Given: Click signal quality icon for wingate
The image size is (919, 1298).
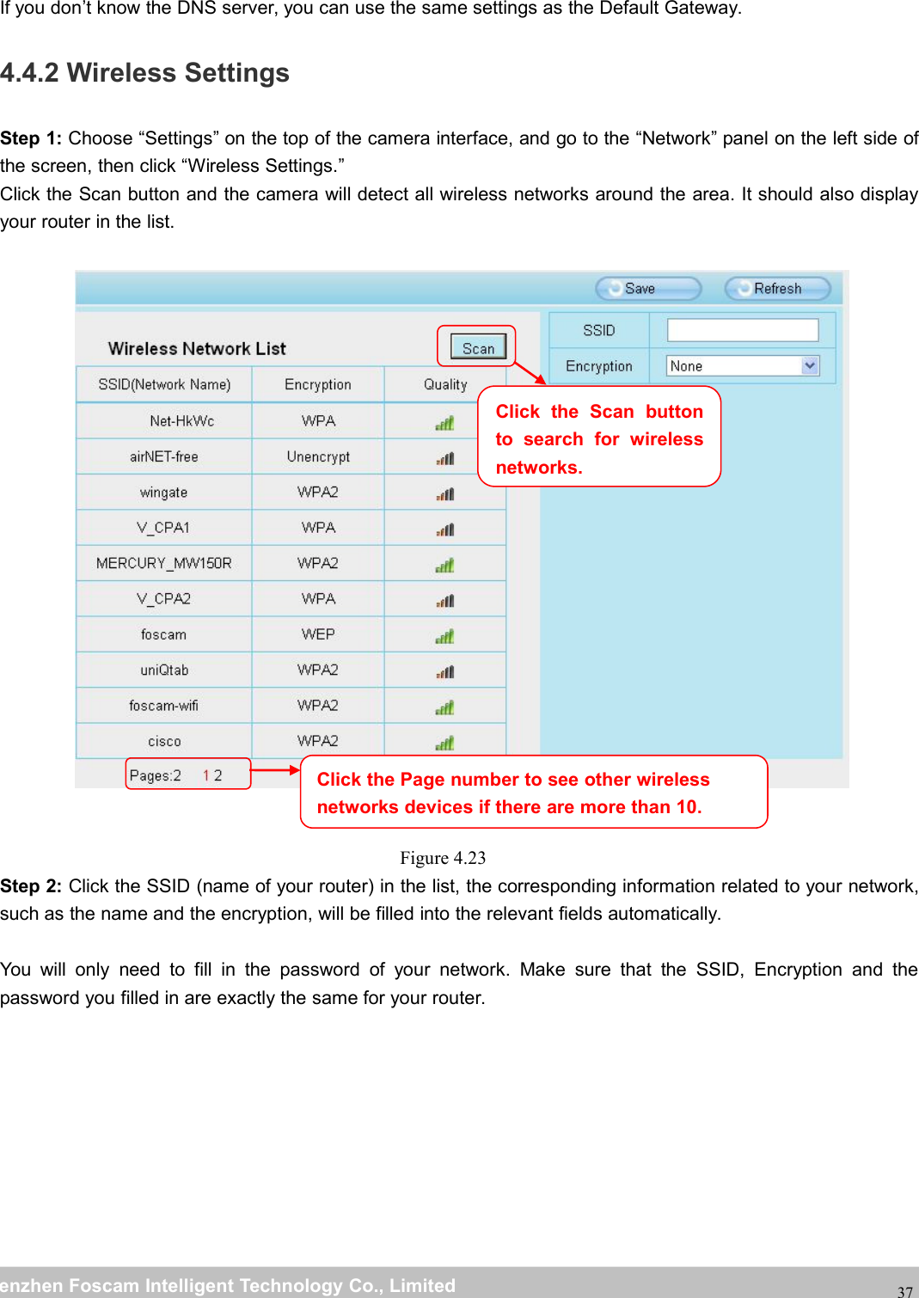Looking at the screenshot, I should click(444, 494).
